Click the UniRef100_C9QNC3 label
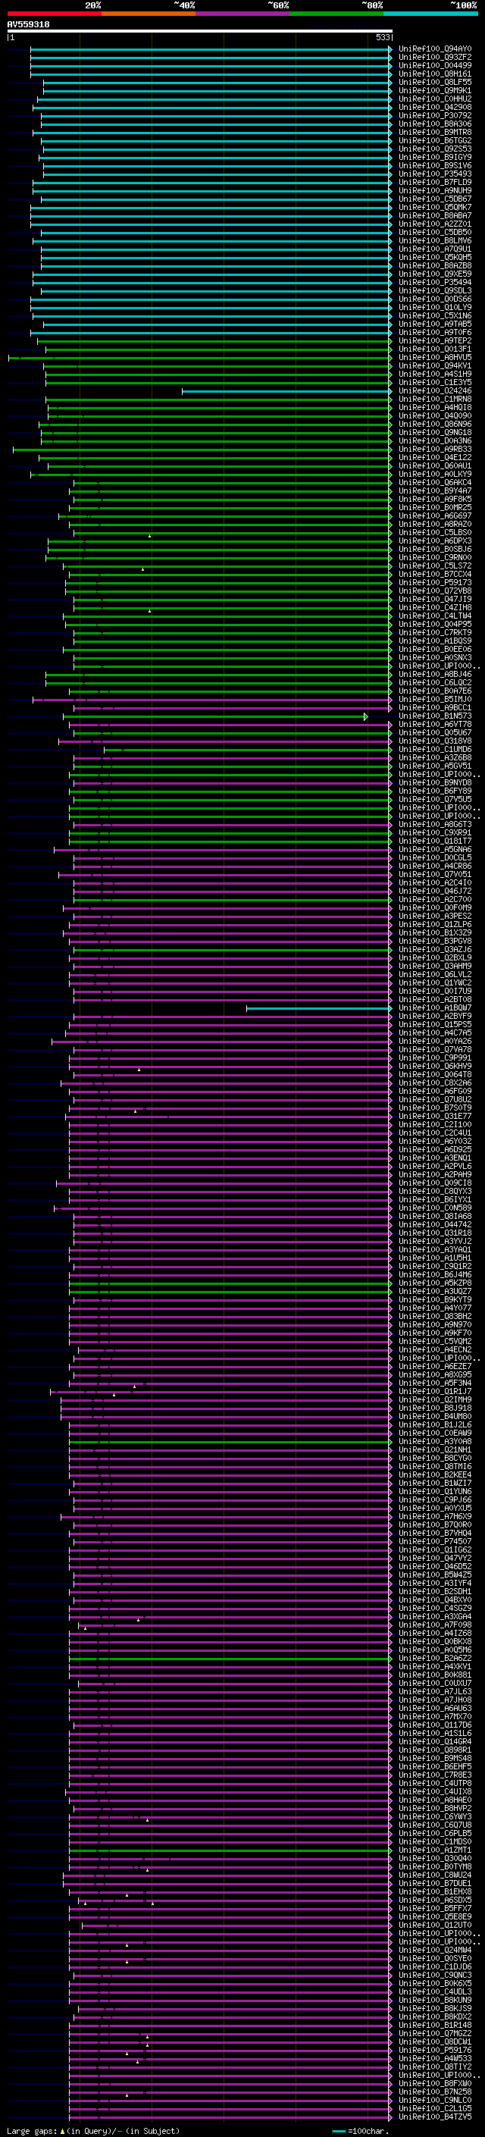The height and width of the screenshot is (2137, 485). 435,1975
